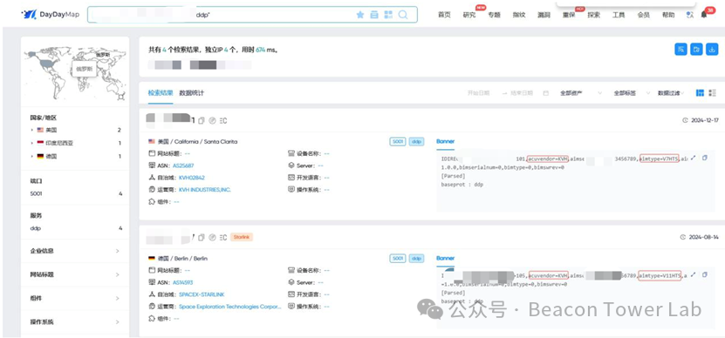Open 会员 in top navigation

[644, 15]
